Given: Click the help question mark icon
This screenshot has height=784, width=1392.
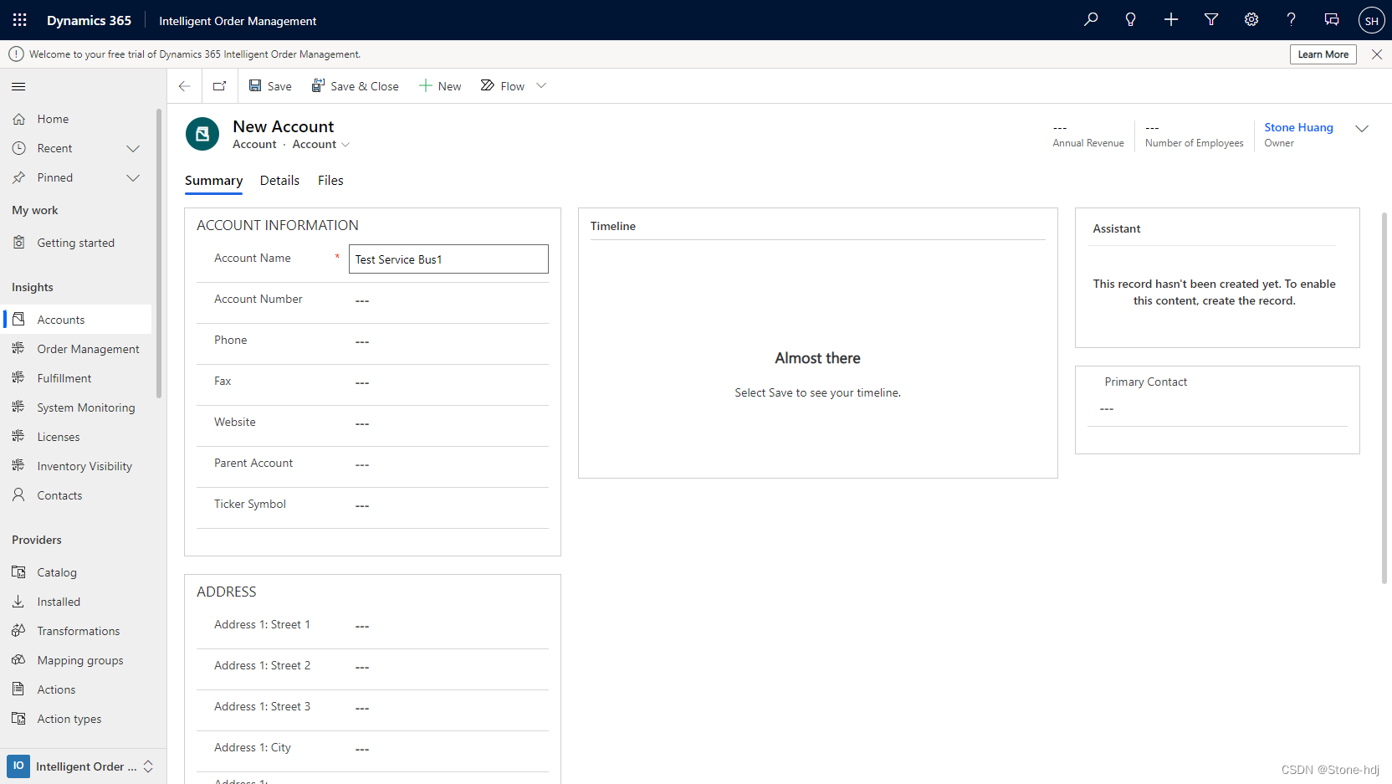Looking at the screenshot, I should point(1292,19).
